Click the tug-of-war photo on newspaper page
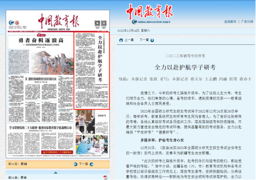The height and width of the screenshot is (180, 256). point(52,62)
